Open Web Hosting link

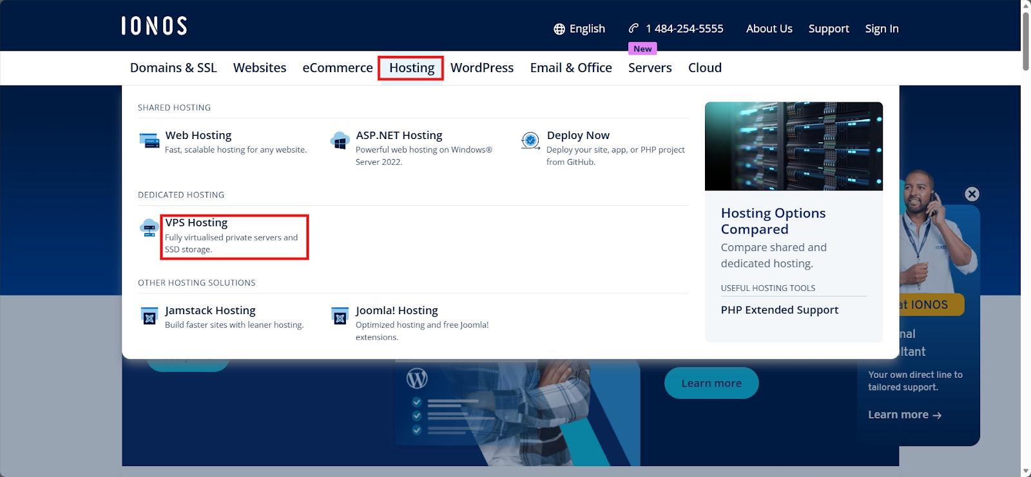[x=198, y=135]
